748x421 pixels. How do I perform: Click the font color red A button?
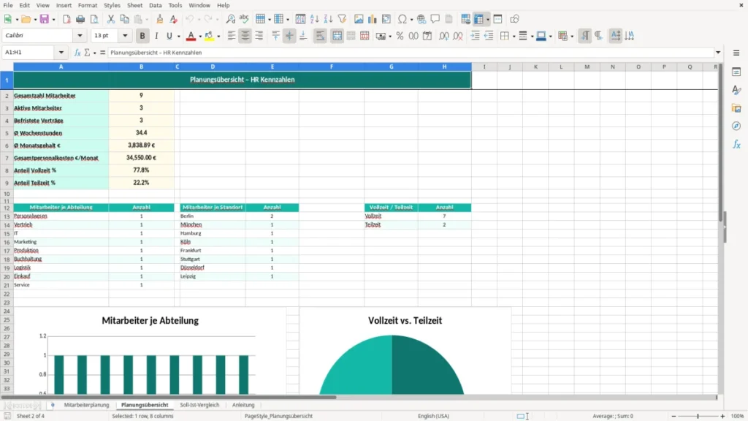191,36
